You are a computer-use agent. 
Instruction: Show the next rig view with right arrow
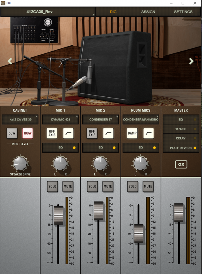[x=191, y=61]
